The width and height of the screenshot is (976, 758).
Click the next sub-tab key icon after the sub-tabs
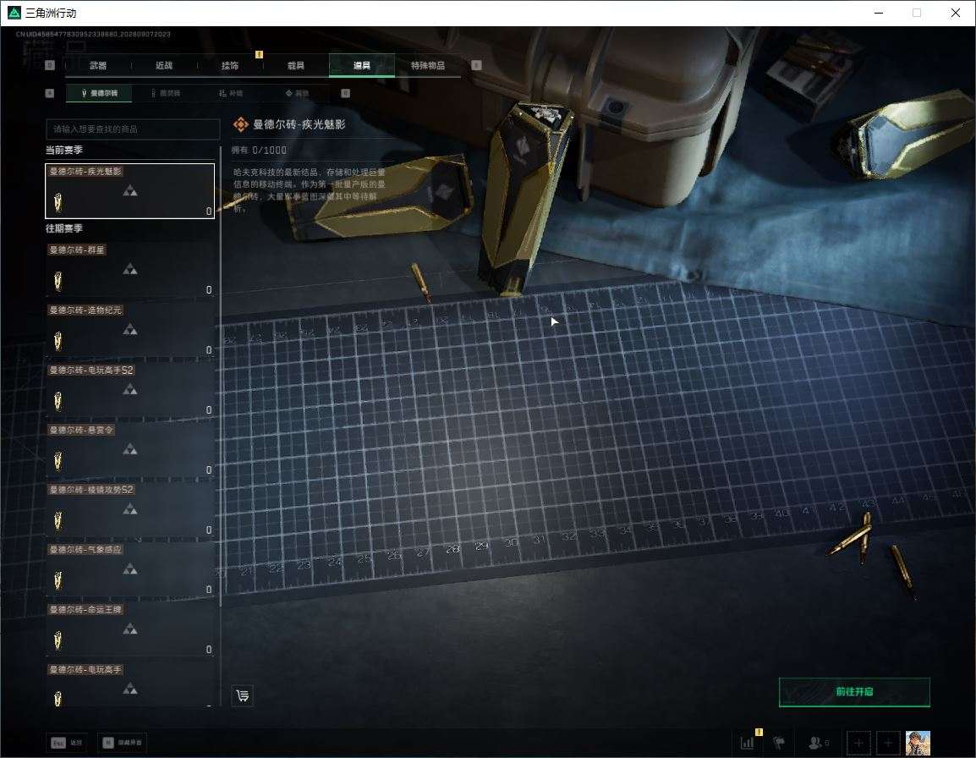(x=345, y=93)
